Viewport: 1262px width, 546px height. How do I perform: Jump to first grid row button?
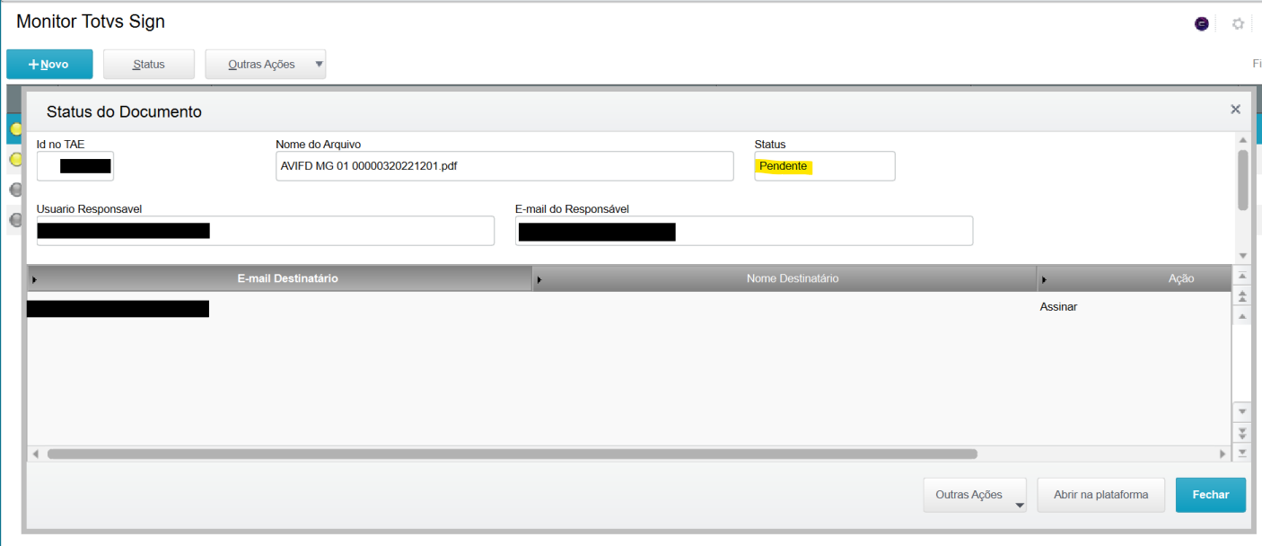tap(1242, 276)
